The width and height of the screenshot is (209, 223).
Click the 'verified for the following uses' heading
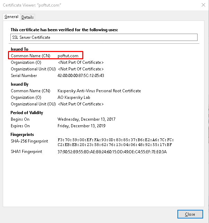tap(64, 30)
